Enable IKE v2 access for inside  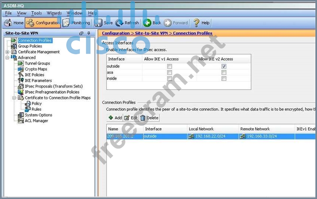pos(224,79)
